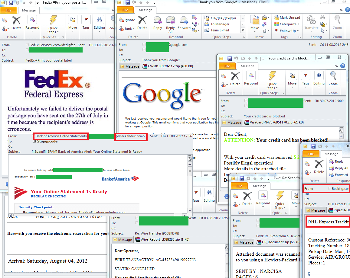Open File tab in Scan message window
The image size is (350, 278).
point(239,186)
